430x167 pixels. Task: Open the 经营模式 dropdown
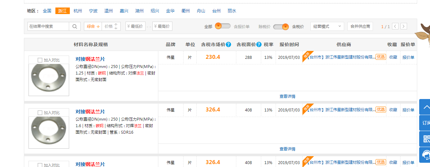click(x=327, y=26)
